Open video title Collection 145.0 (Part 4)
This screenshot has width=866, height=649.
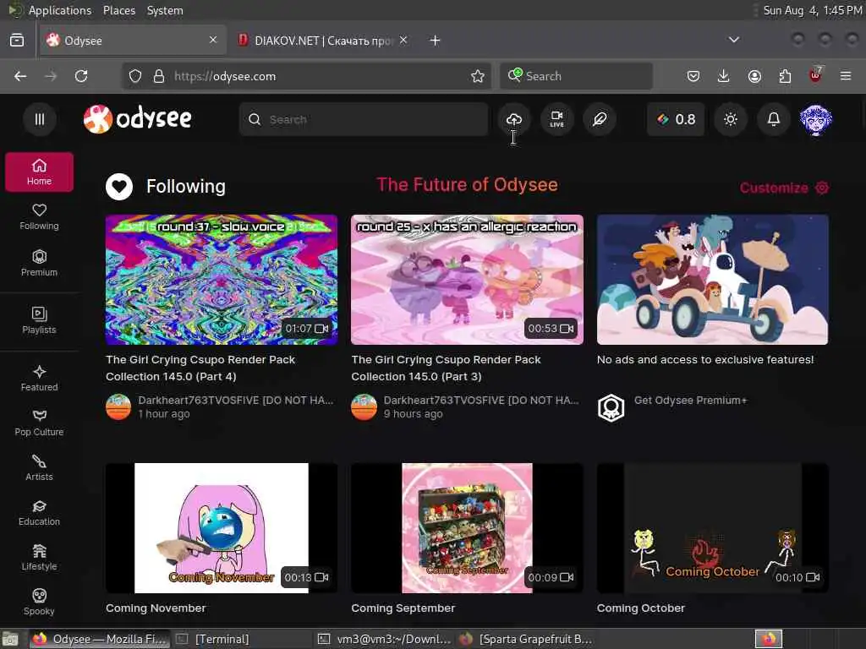200,368
